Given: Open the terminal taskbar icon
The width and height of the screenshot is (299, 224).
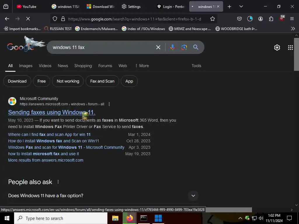Looking at the screenshot, I should pyautogui.click(x=144, y=218).
